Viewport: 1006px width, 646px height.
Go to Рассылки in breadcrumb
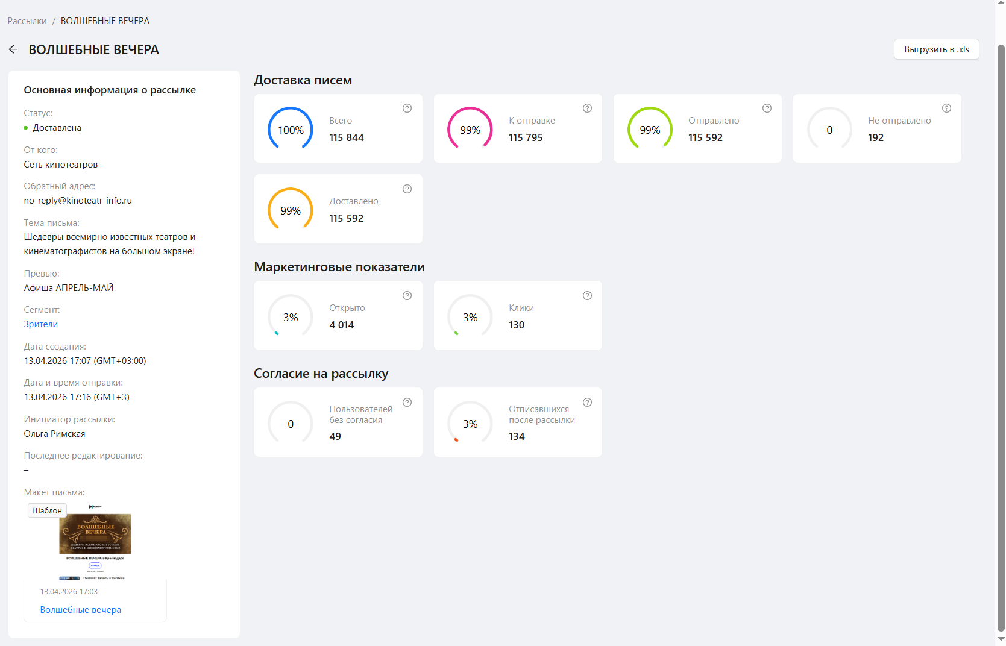tap(27, 21)
